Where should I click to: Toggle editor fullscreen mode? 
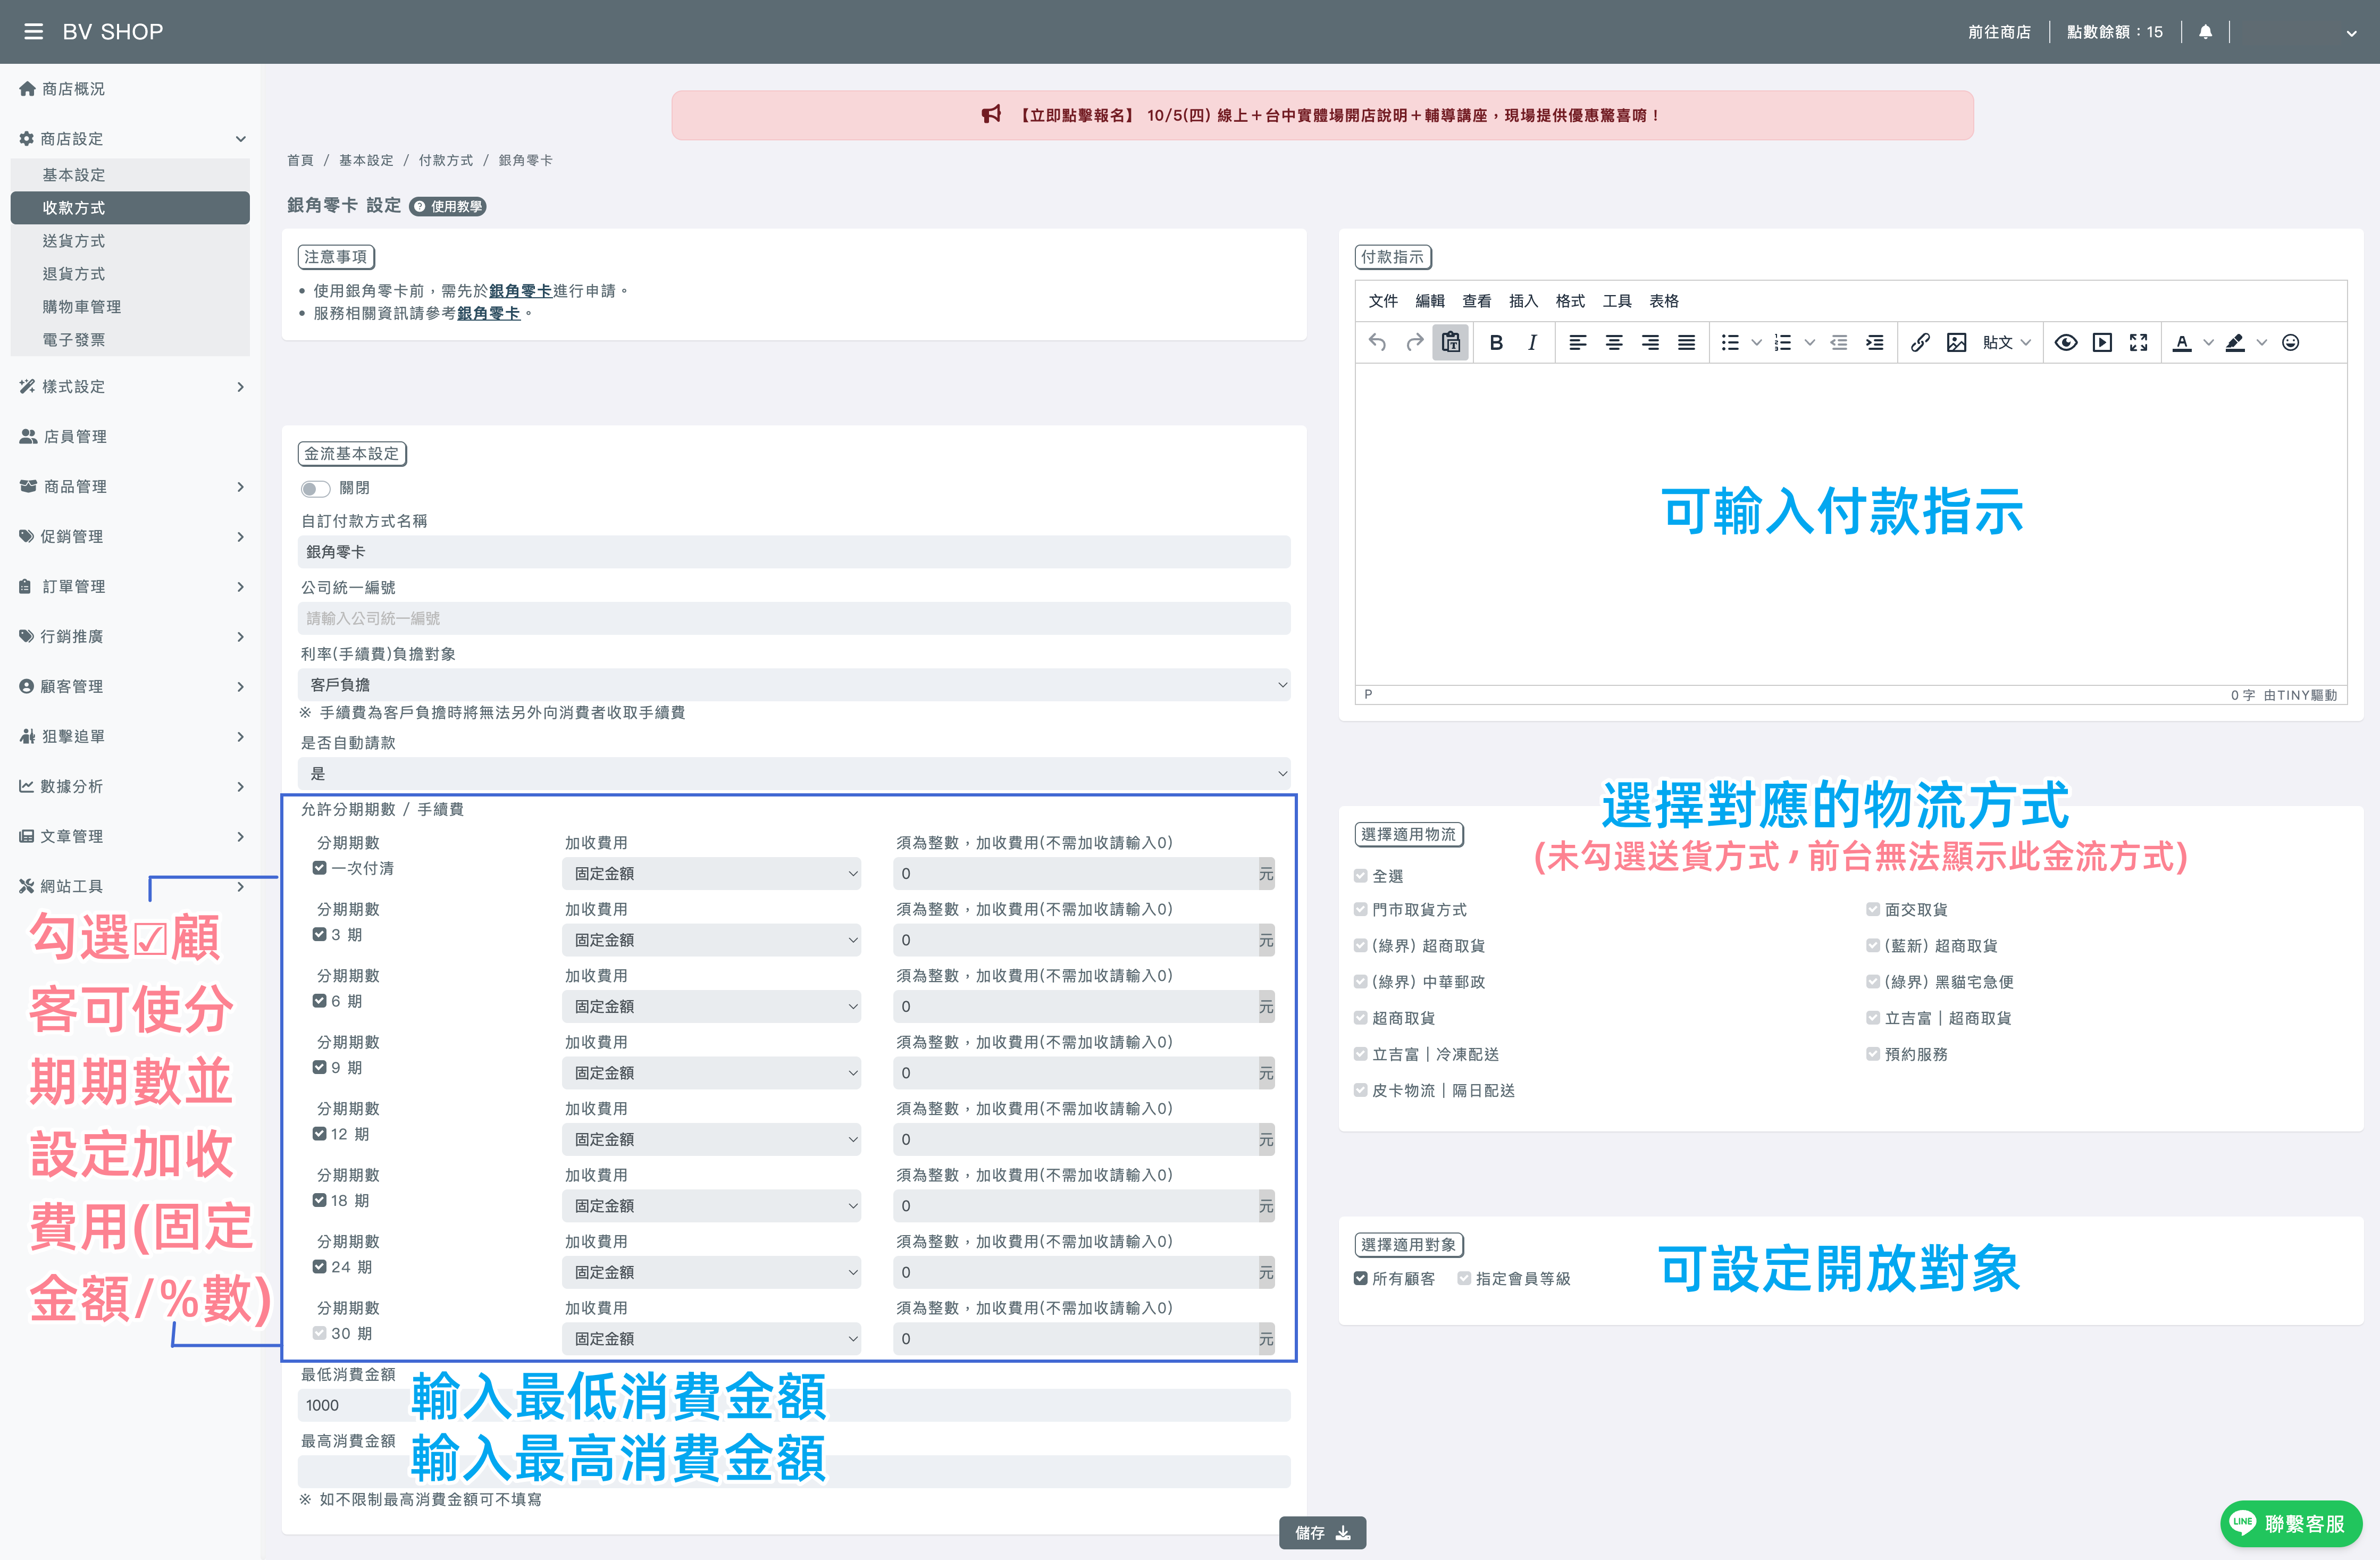pos(2139,343)
